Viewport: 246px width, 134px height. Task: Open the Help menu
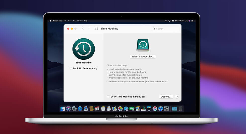coord(86,21)
